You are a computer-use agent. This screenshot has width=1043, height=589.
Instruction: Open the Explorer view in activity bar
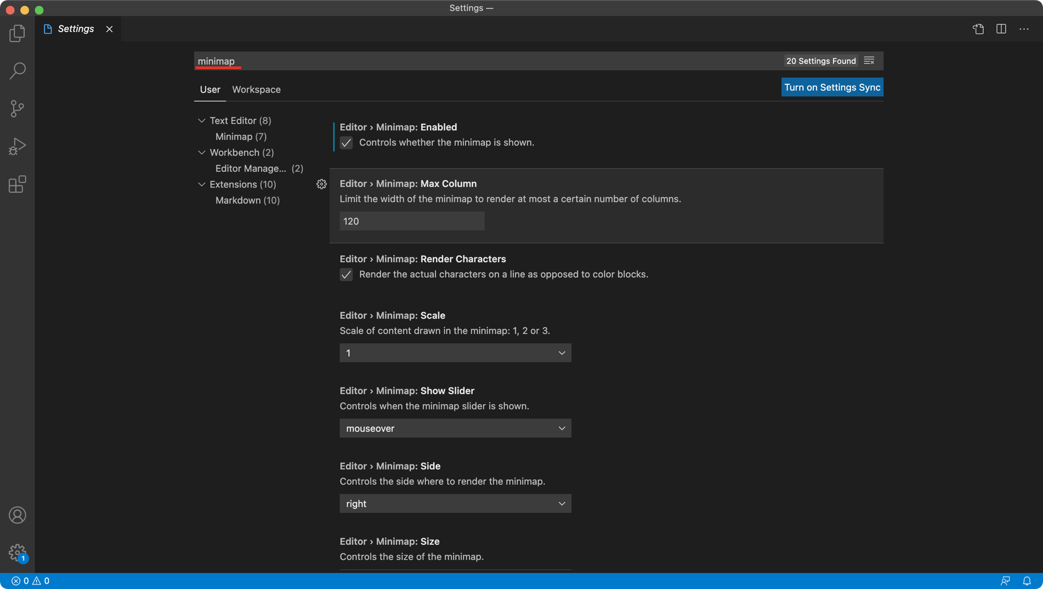(17, 33)
